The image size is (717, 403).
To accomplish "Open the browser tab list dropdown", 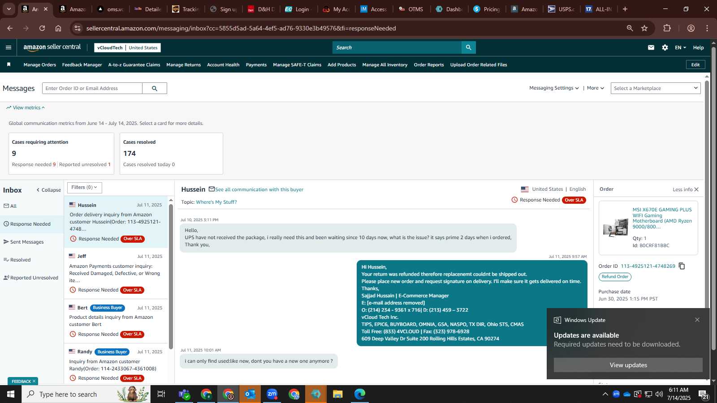I will tap(9, 9).
